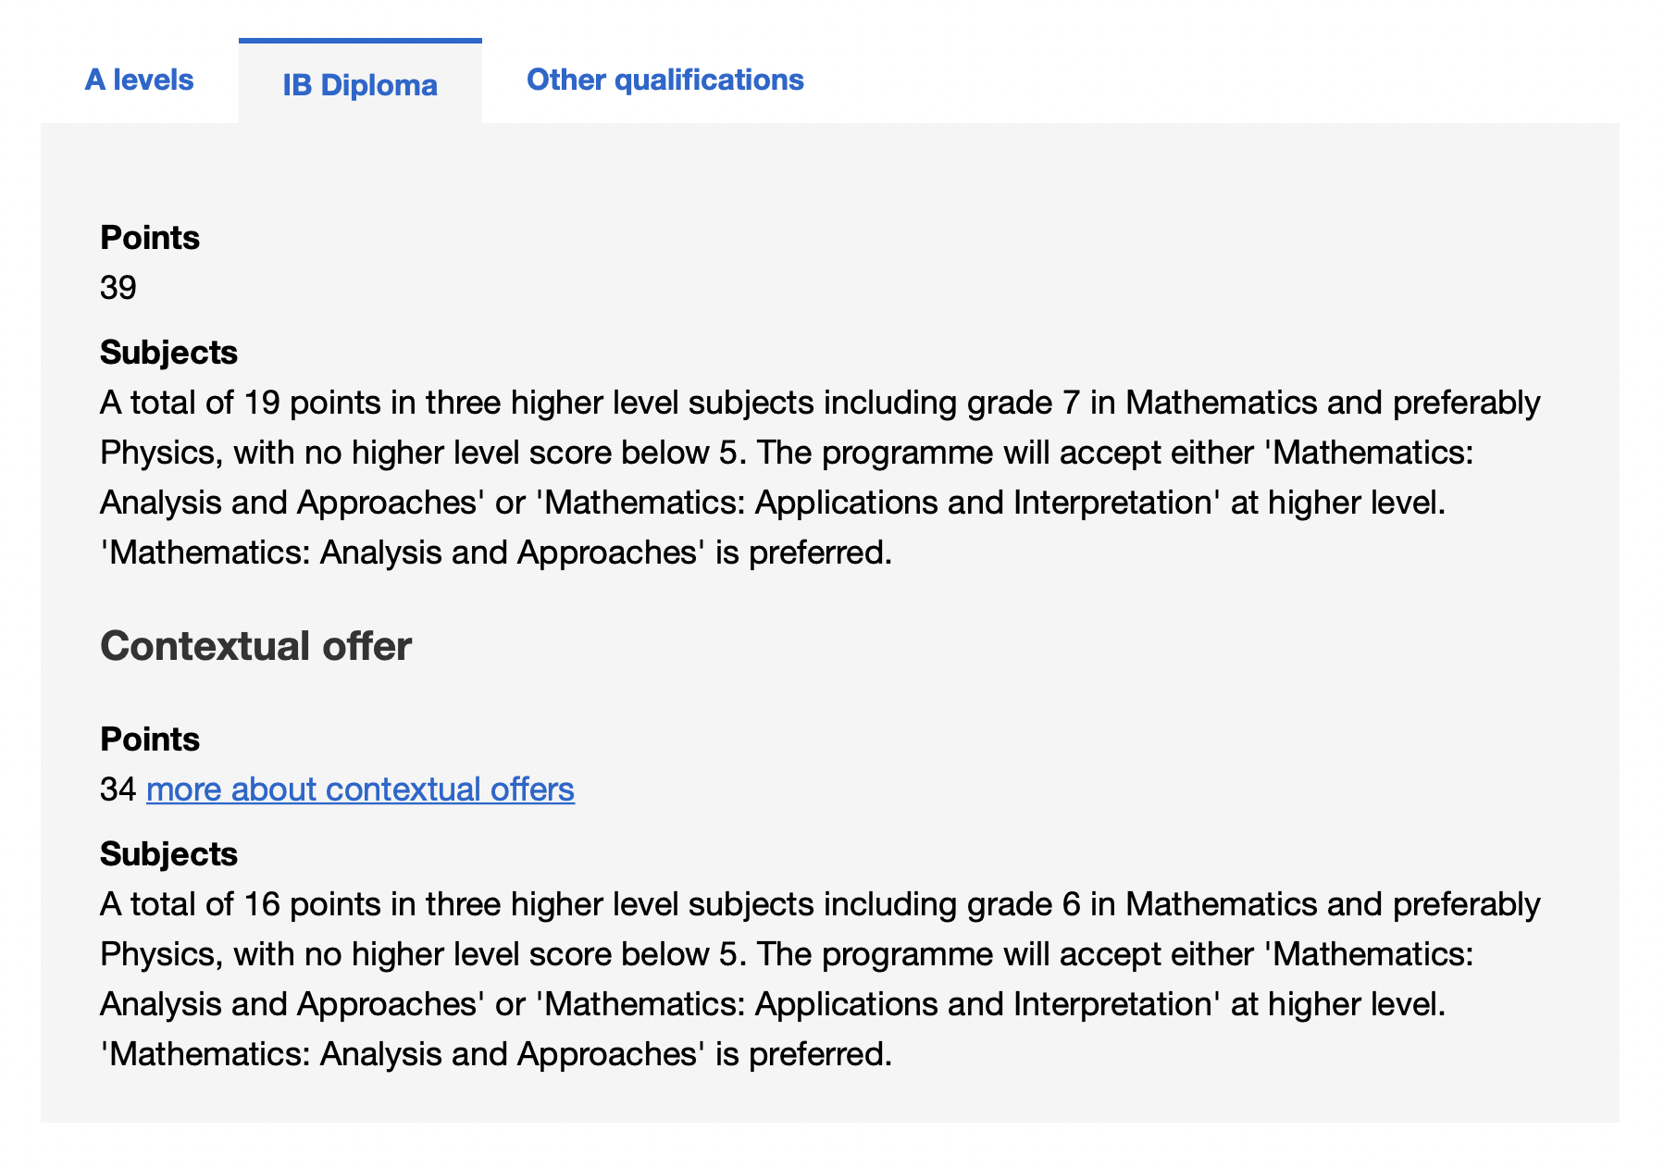Screen dimensions: 1664x1168
Task: Click the Points label above 39
Action: point(150,238)
